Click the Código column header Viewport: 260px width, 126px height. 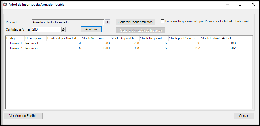pyautogui.click(x=15, y=38)
